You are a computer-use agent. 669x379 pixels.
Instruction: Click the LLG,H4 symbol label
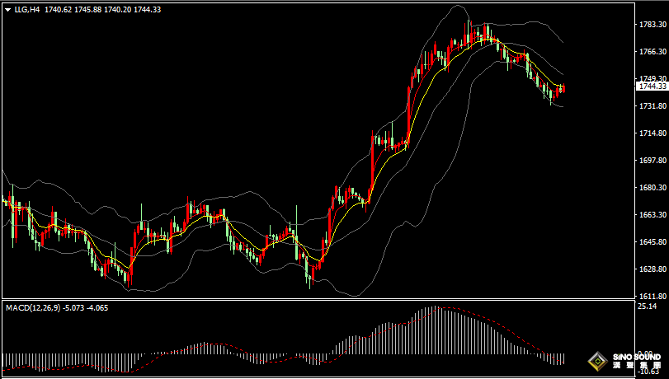pyautogui.click(x=27, y=10)
